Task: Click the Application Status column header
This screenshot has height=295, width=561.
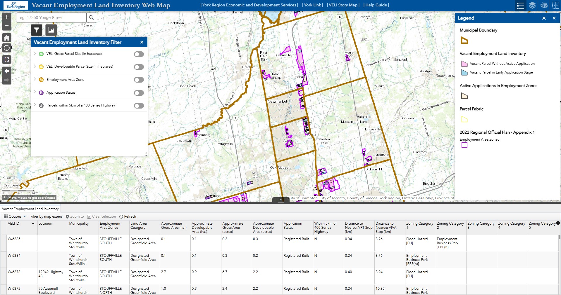Action: click(297, 228)
